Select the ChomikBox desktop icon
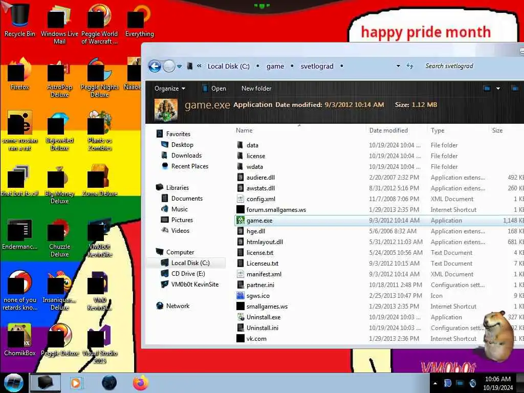Screen dimensions: 524x393 (20, 339)
